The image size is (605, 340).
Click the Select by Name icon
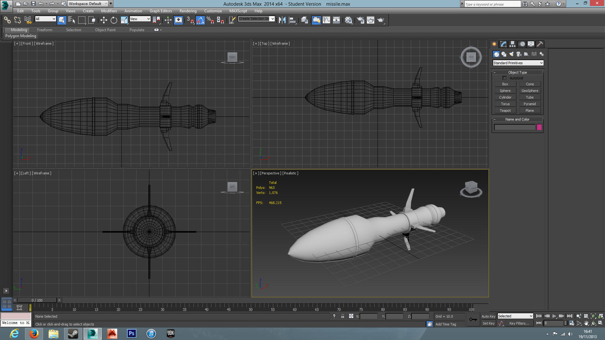click(72, 20)
